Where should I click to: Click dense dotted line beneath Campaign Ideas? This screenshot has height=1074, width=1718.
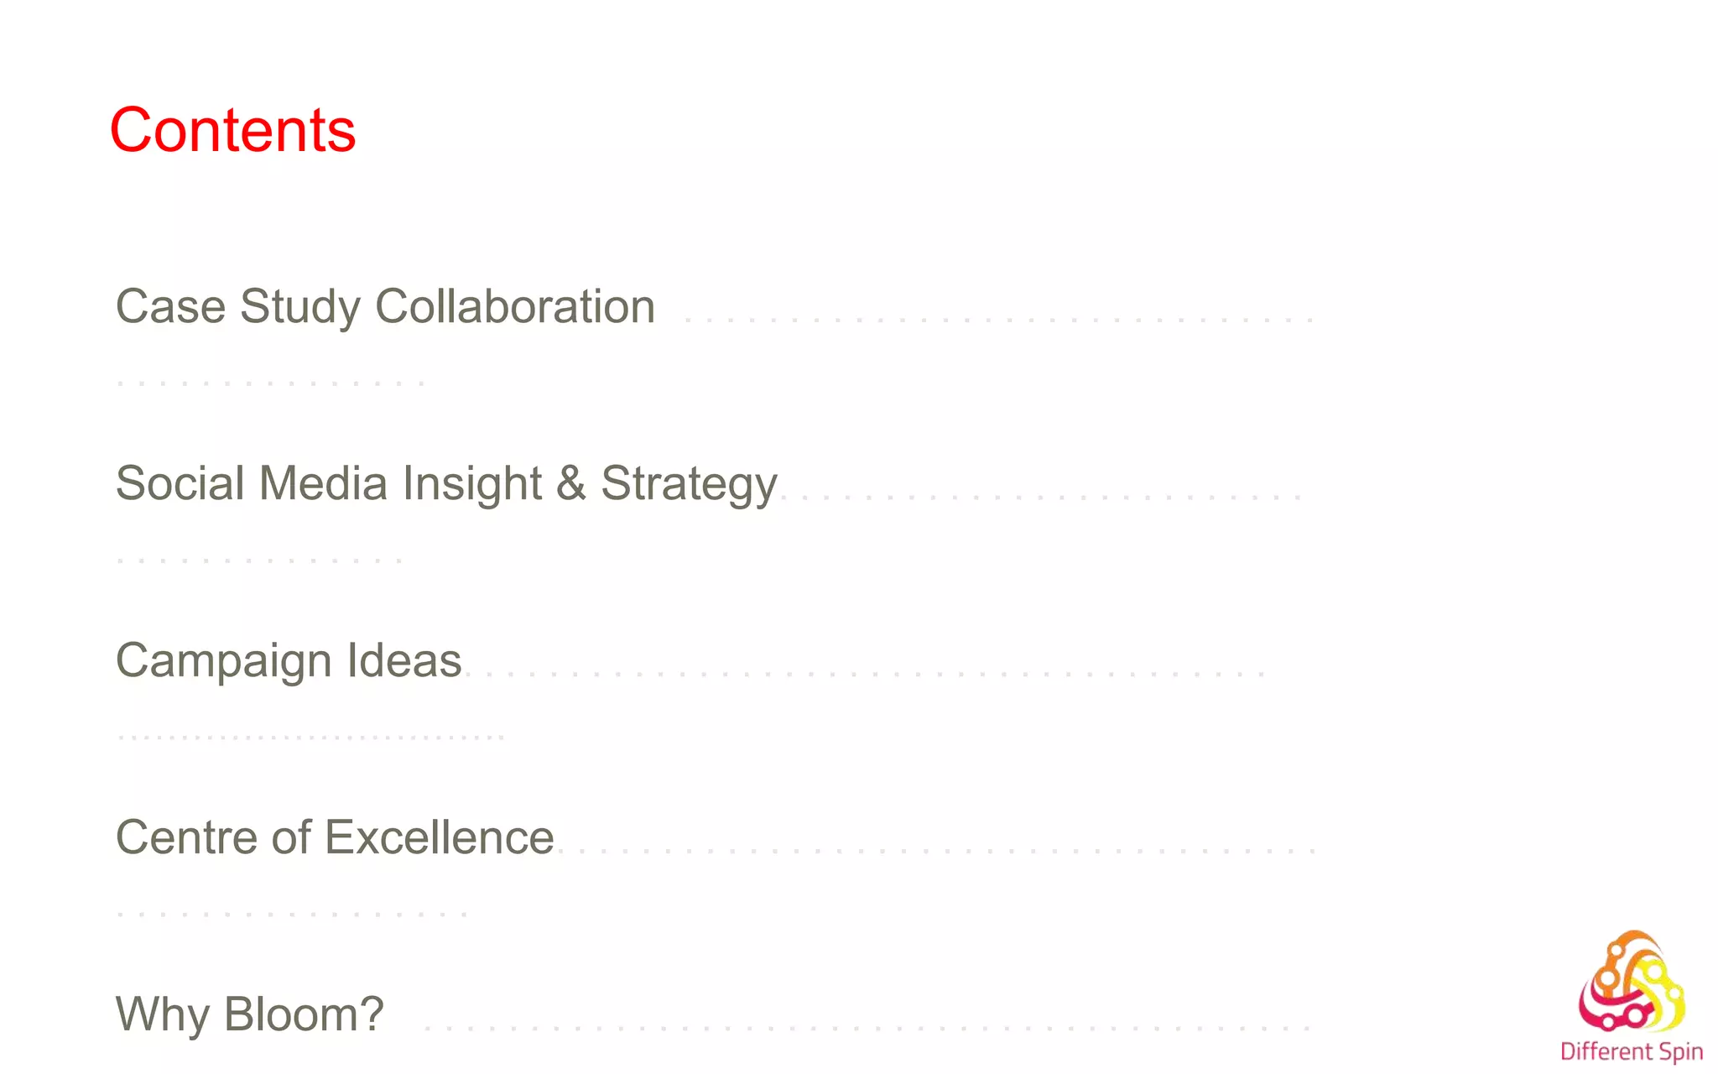pos(311,737)
